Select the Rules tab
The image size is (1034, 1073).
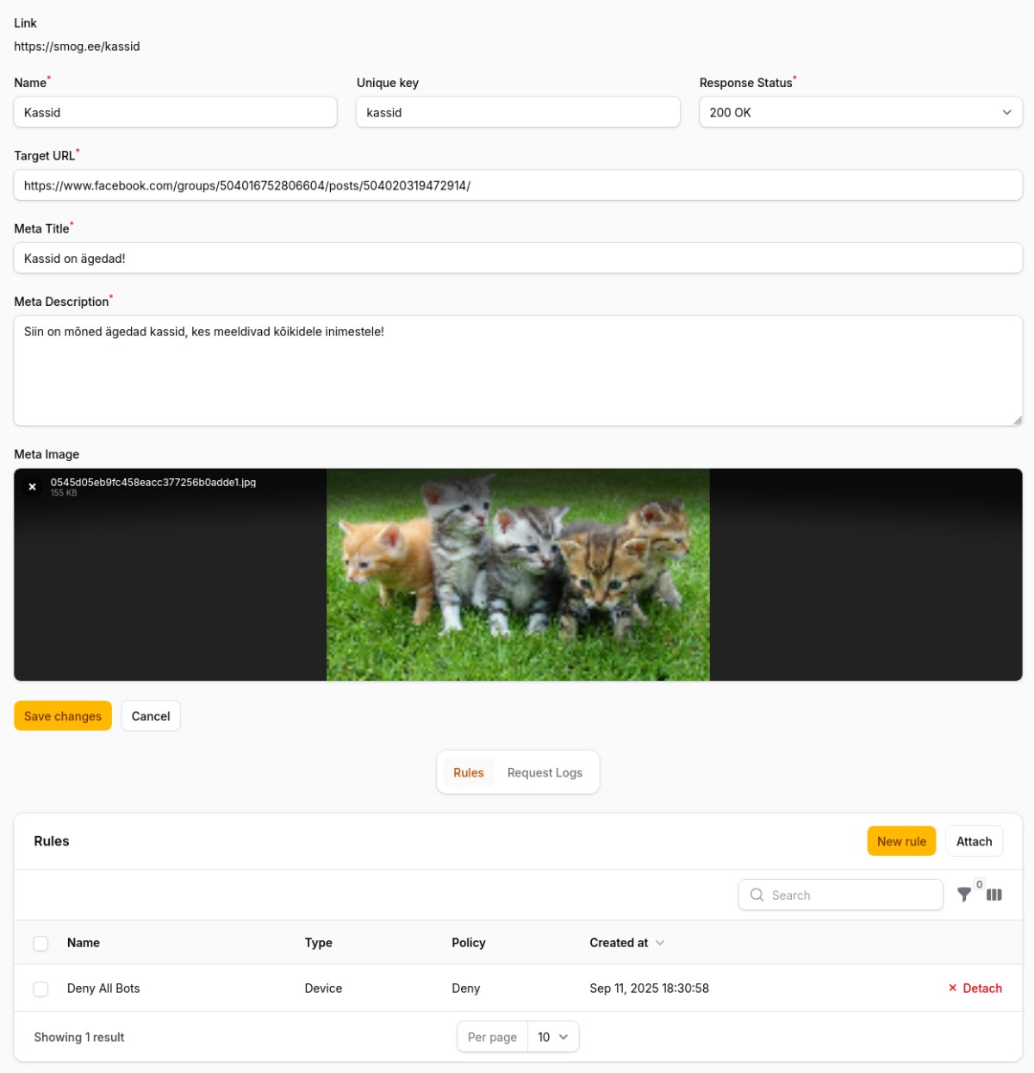(469, 773)
